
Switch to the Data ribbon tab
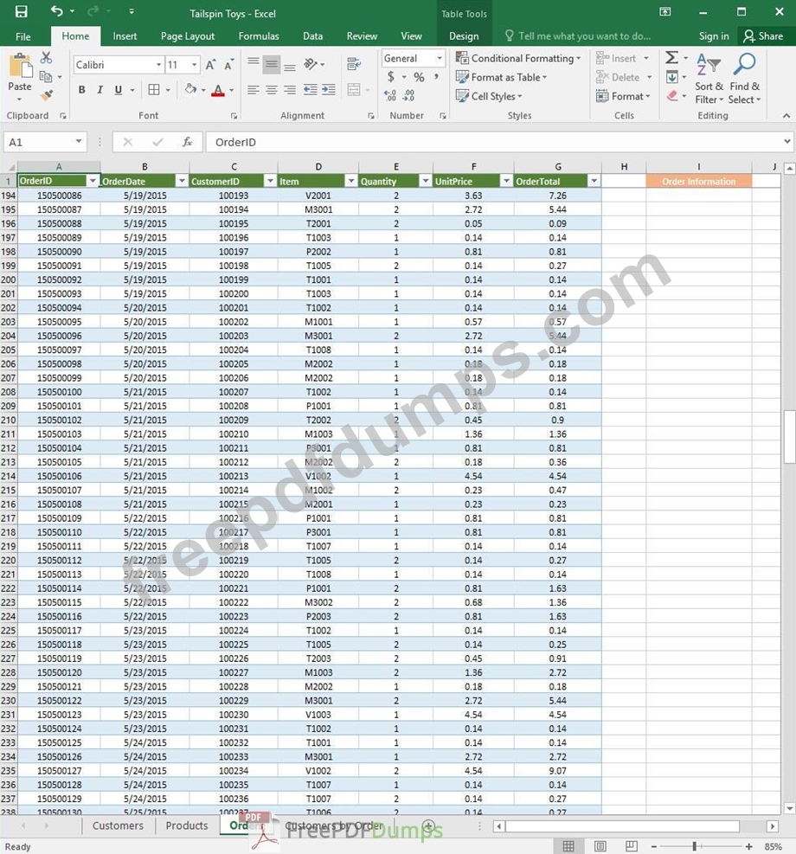tap(312, 36)
